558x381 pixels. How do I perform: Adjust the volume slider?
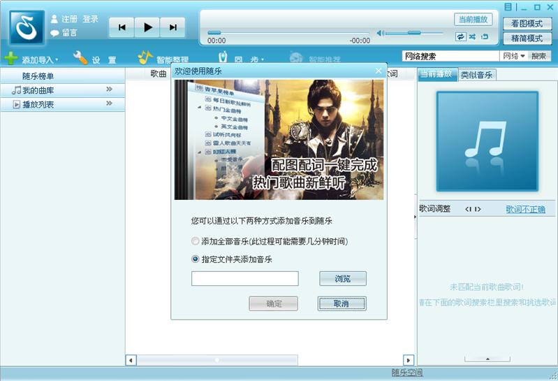pyautogui.click(x=414, y=33)
